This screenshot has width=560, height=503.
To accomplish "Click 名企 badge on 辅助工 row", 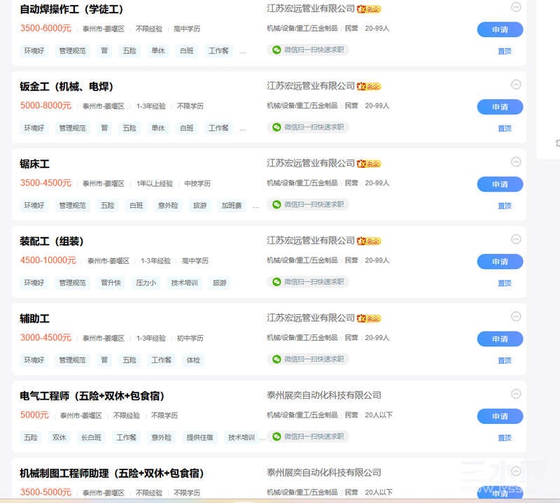I will (369, 318).
